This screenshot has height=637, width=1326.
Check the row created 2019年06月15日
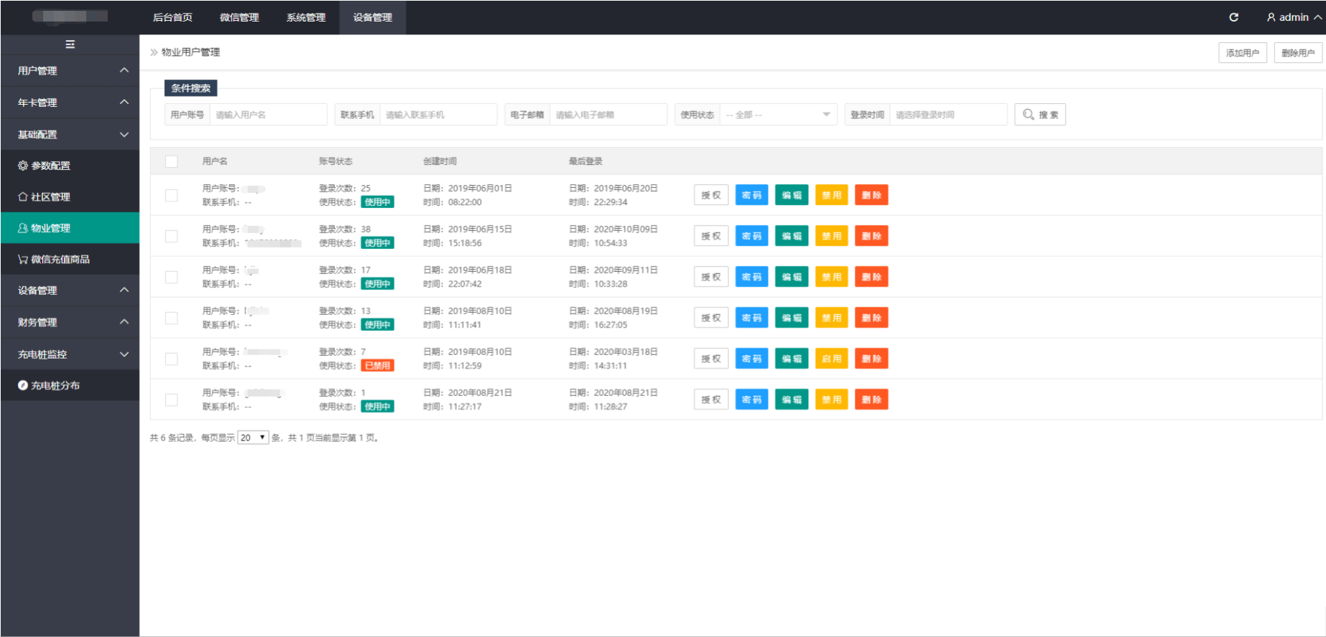click(171, 236)
